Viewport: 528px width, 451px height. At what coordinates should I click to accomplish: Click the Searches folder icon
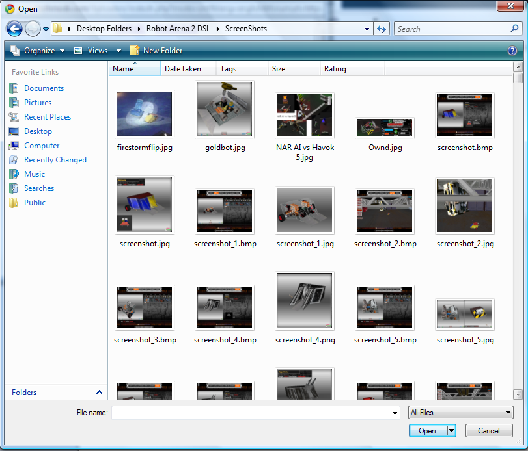pos(14,188)
